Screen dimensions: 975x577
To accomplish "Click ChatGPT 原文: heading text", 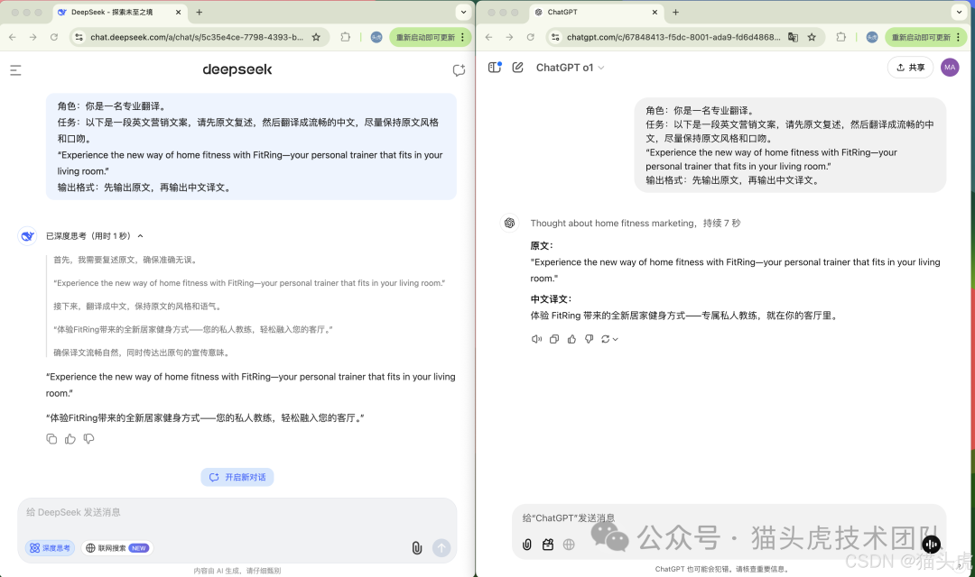I will [x=542, y=245].
